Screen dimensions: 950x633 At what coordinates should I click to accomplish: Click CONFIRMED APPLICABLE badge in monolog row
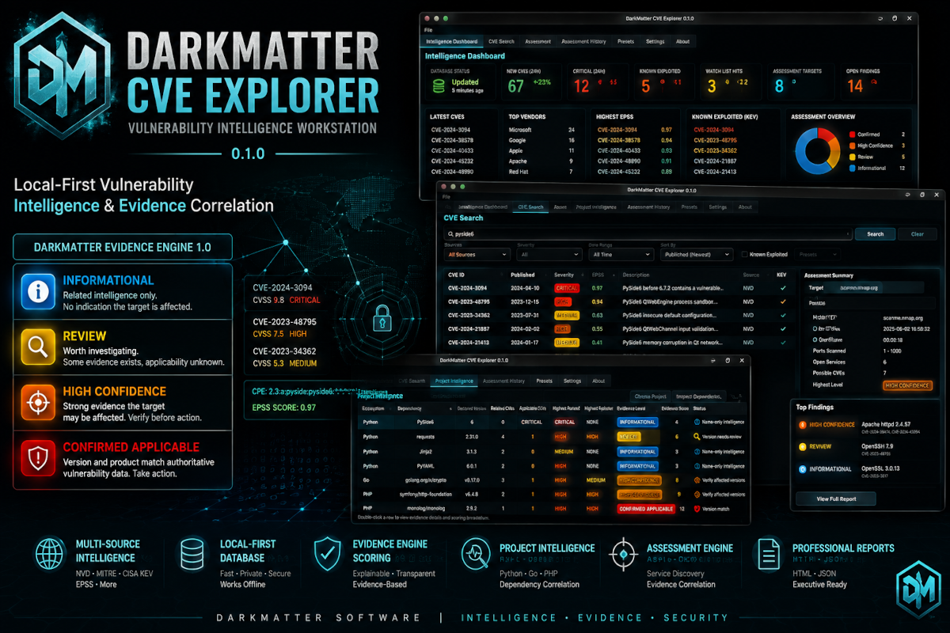click(x=646, y=509)
